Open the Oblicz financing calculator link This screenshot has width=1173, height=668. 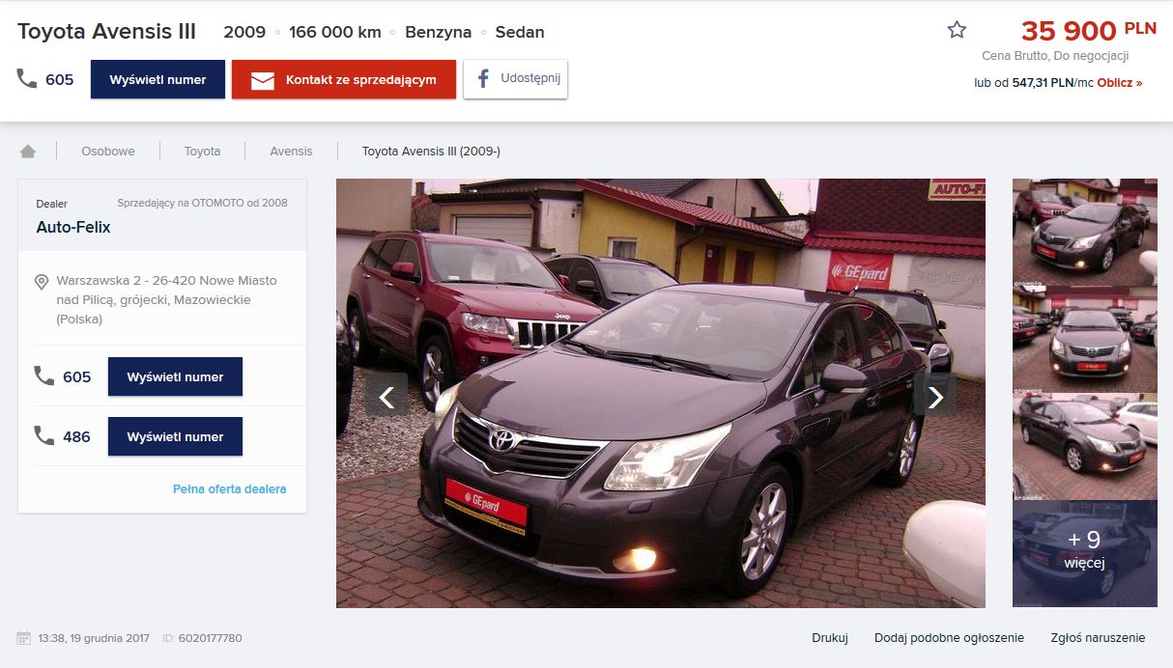[x=1120, y=83]
